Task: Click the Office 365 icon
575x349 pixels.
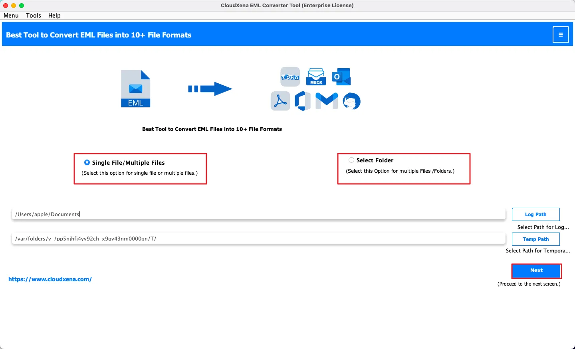Action: 303,101
